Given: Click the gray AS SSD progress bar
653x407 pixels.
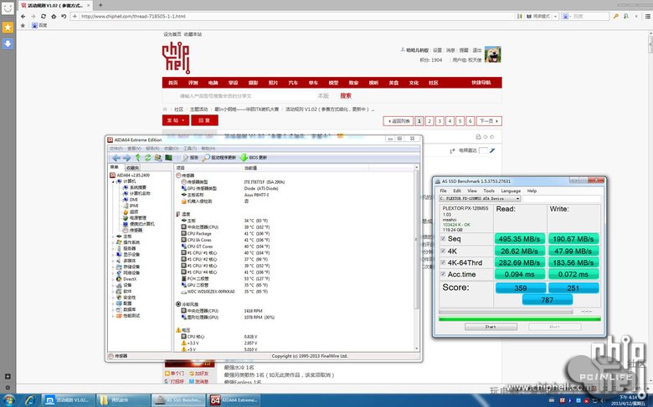Looking at the screenshot, I should (x=506, y=312).
